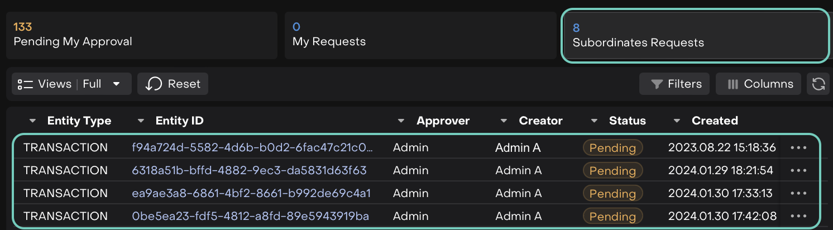Open entity ID starting with ea9ae3a8

(x=251, y=194)
